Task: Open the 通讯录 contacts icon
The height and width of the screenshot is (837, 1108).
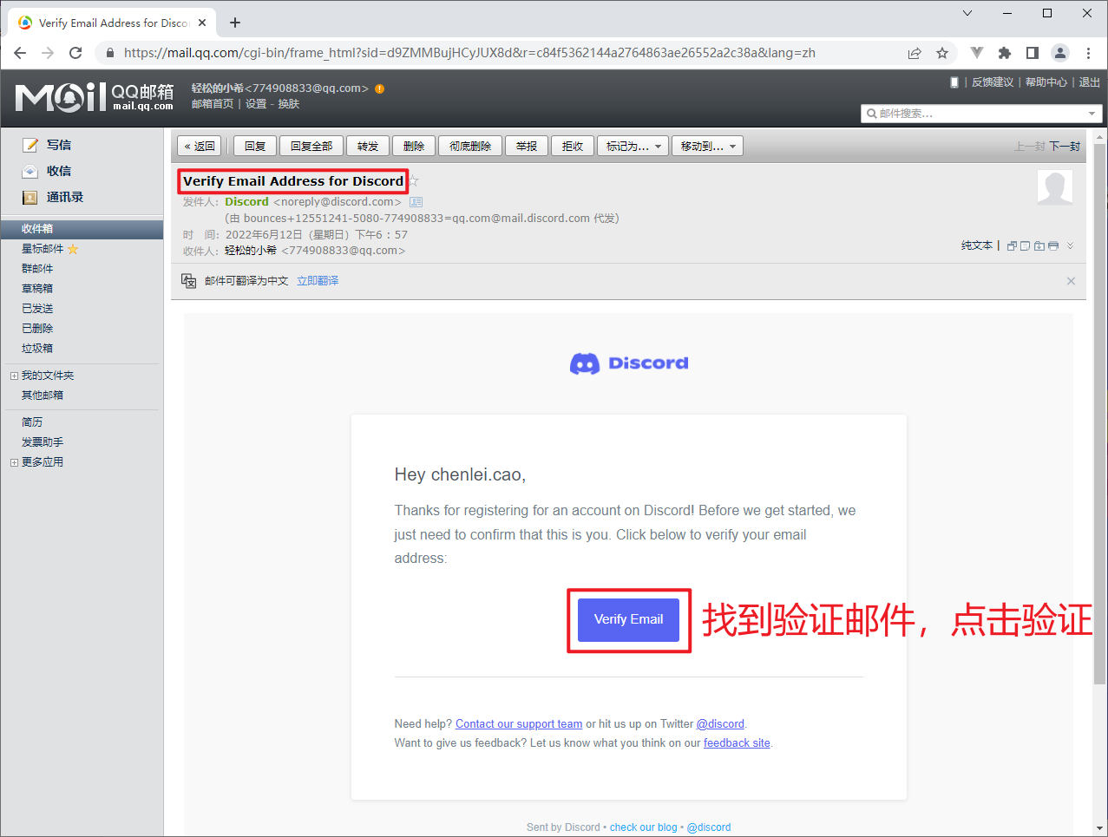Action: (30, 197)
